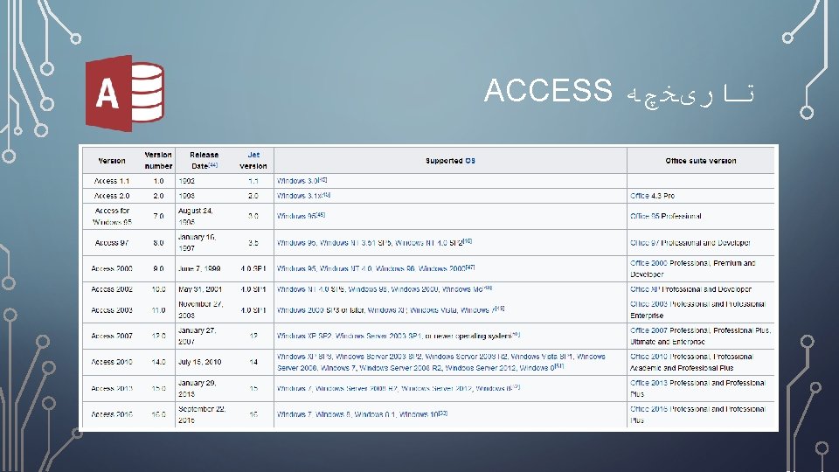Open the Windows 3.0 link
This screenshot has width=839, height=472.
[297, 181]
